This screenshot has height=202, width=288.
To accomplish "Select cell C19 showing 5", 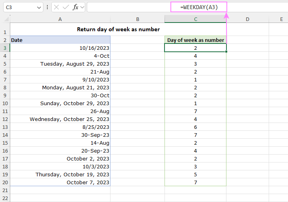I will [x=195, y=175].
